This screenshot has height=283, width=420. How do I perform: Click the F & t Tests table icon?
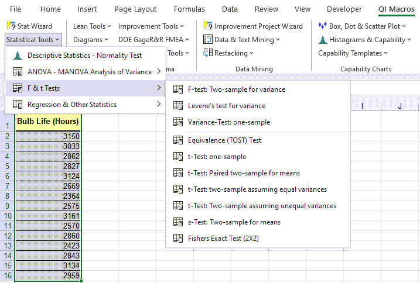18,88
